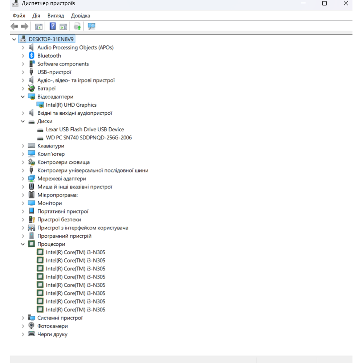Screen dimensions: 363x363
Task: Select WD PC SN740 SDDPNQD-256G-2006 disk
Action: click(x=89, y=138)
